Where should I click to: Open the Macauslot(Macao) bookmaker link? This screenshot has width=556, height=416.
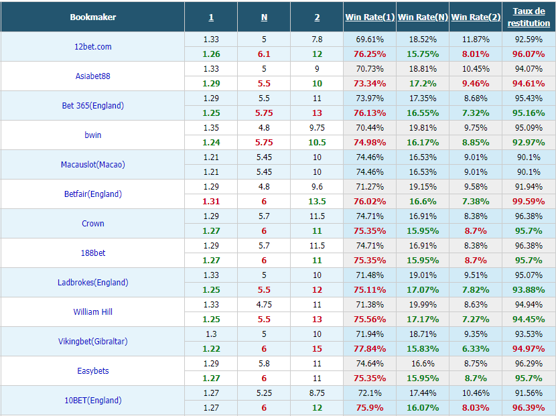93,165
